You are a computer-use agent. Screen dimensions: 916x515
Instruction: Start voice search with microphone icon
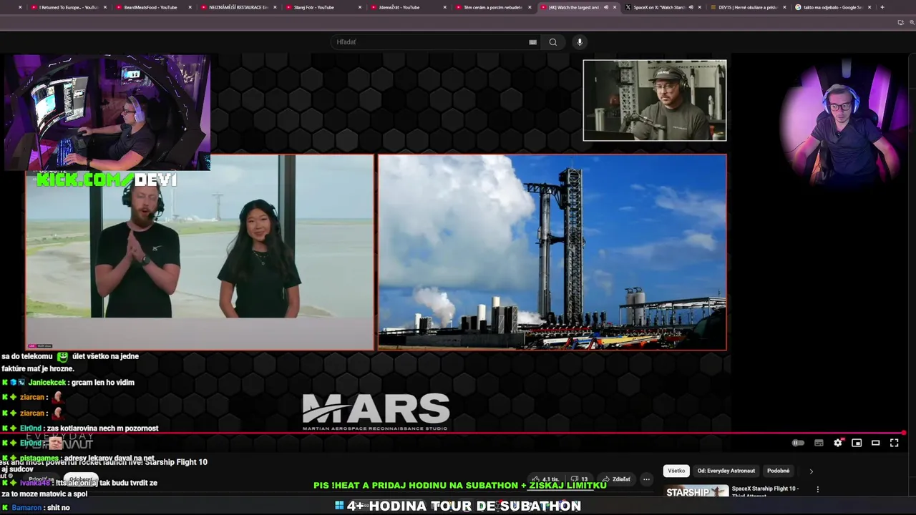click(580, 42)
